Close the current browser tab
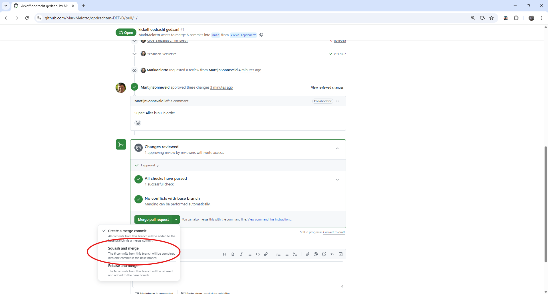Screen dimensions: 548x294 (73, 6)
